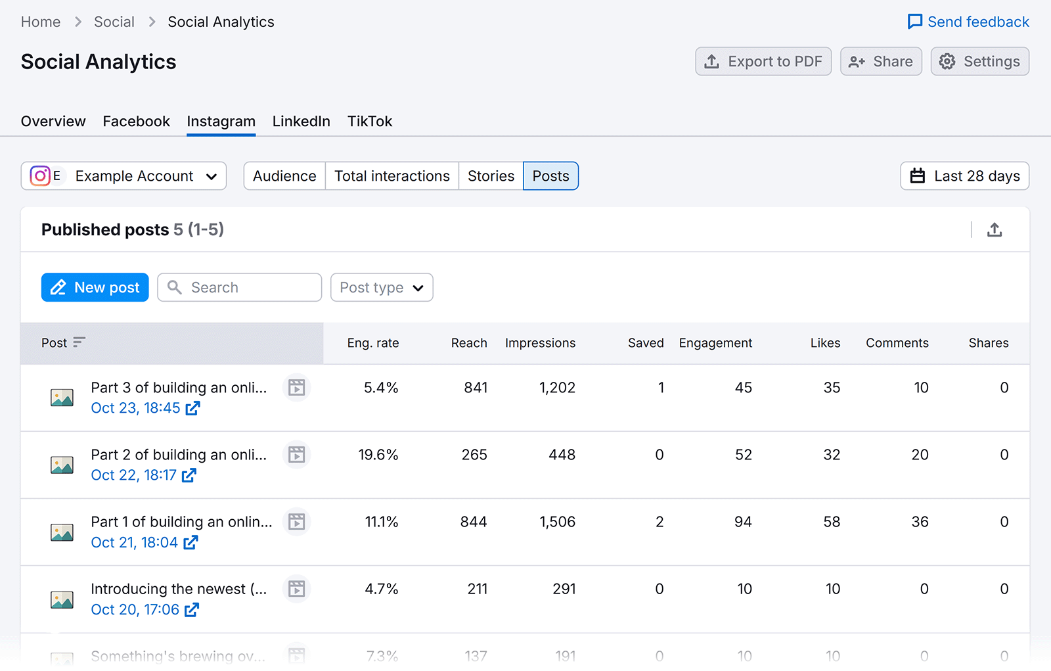Screen dimensions: 1051x671
Task: Click the reel icon on Part 3 post
Action: tap(296, 388)
